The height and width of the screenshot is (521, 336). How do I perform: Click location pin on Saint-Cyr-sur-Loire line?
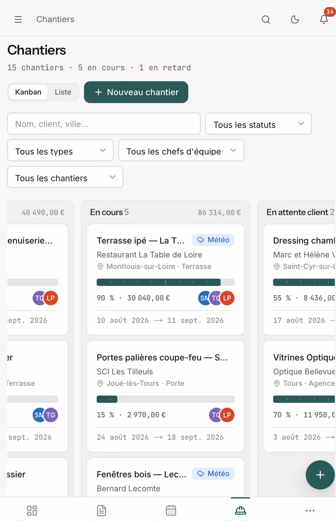[277, 267]
